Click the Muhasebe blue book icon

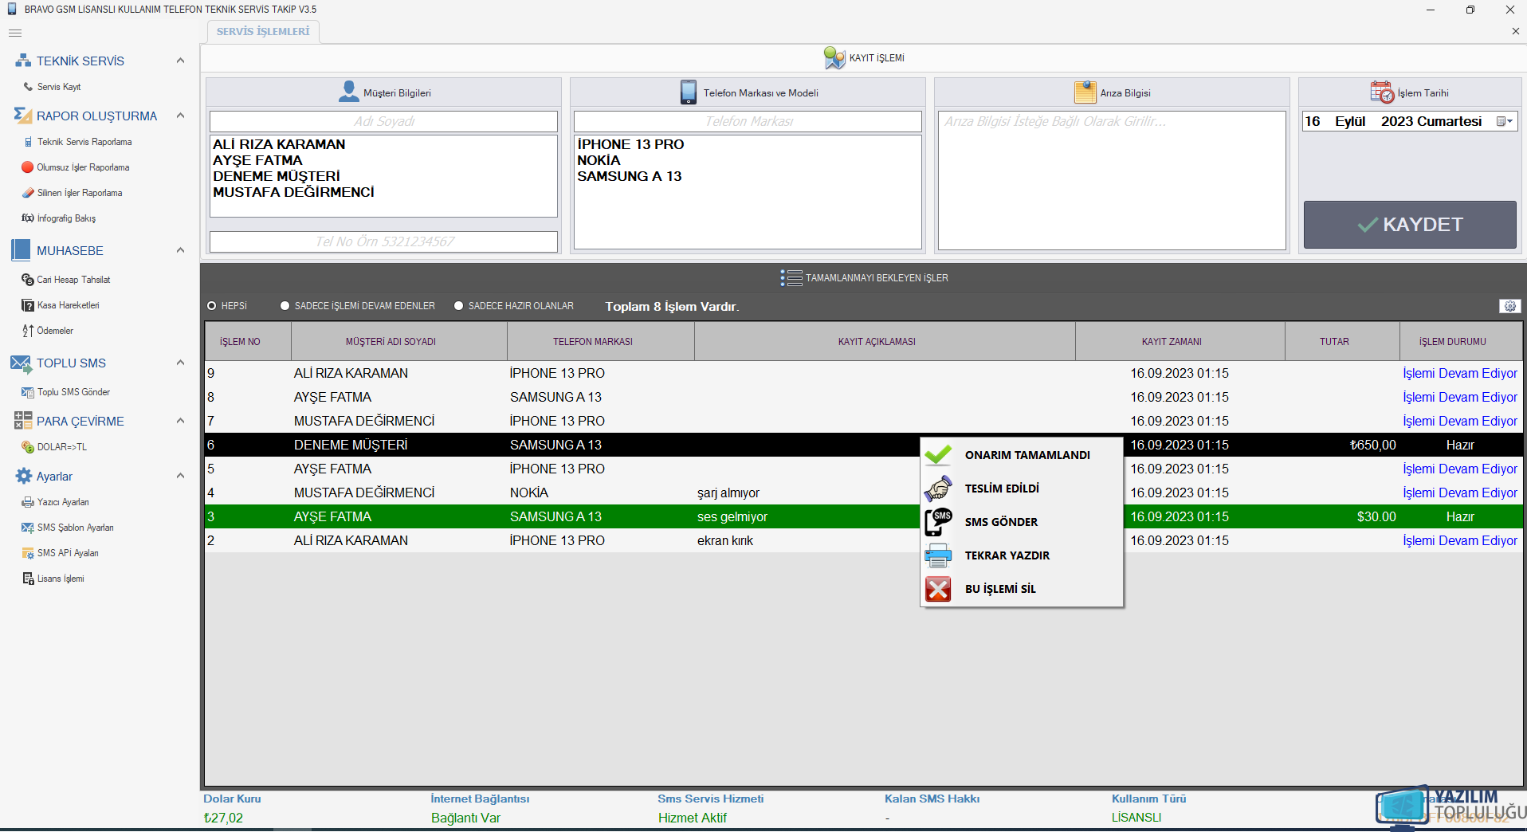coord(22,250)
